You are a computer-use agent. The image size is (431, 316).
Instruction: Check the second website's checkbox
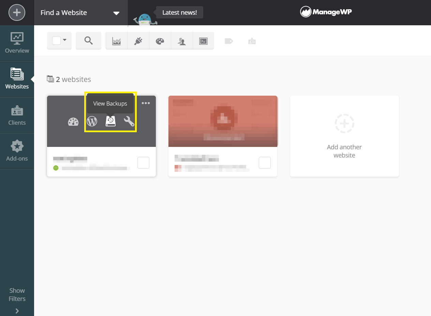265,163
